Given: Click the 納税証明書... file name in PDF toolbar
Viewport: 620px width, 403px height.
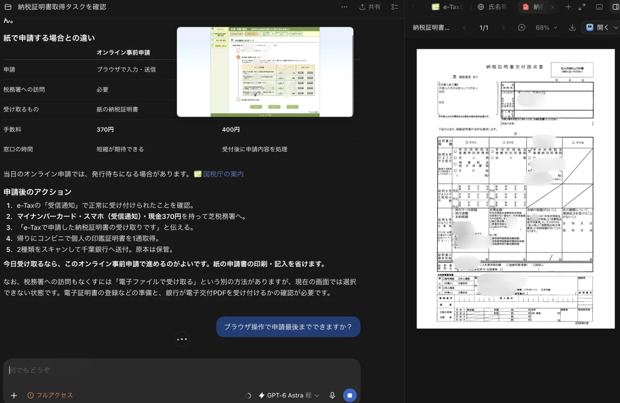Looking at the screenshot, I should [431, 28].
